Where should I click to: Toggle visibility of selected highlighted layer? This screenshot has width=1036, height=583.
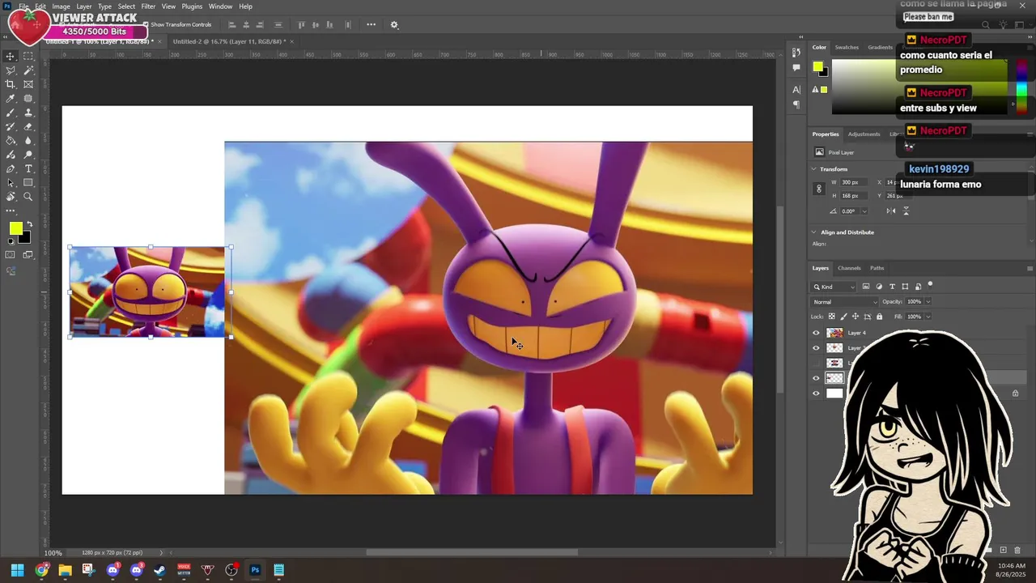point(816,378)
